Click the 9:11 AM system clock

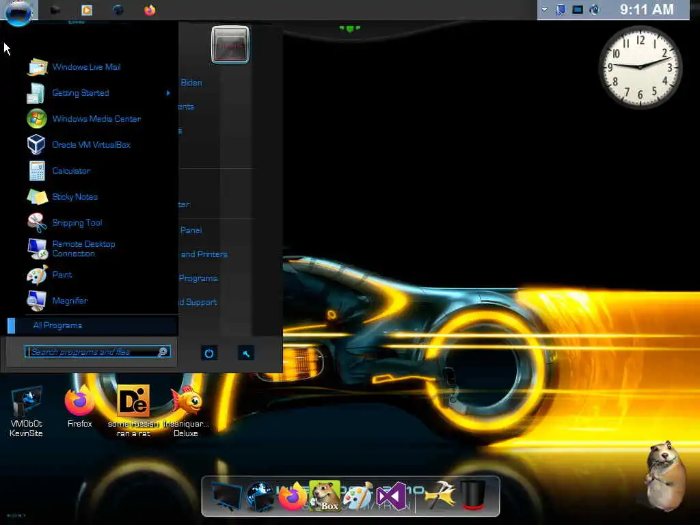[647, 10]
